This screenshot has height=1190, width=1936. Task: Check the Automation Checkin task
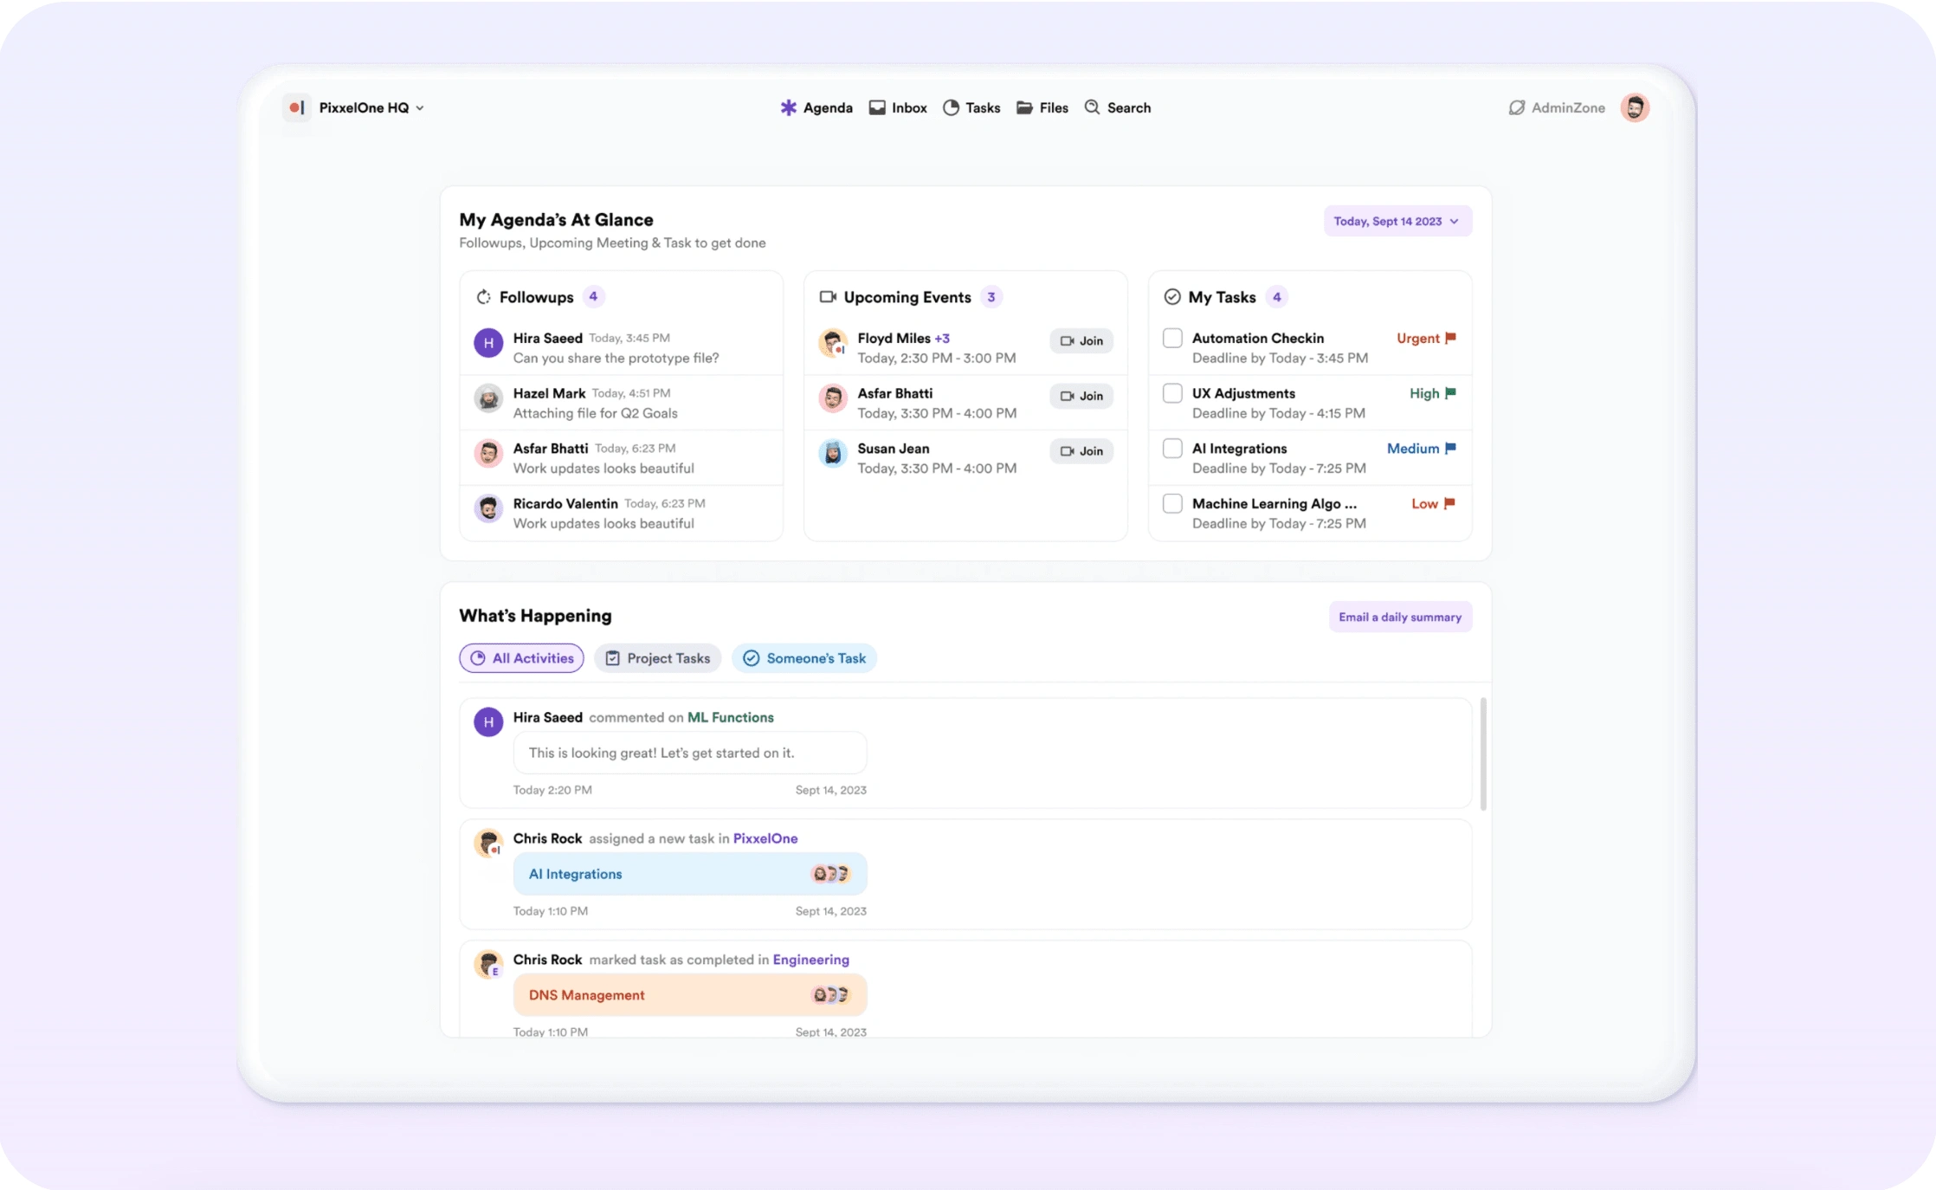pos(1171,338)
